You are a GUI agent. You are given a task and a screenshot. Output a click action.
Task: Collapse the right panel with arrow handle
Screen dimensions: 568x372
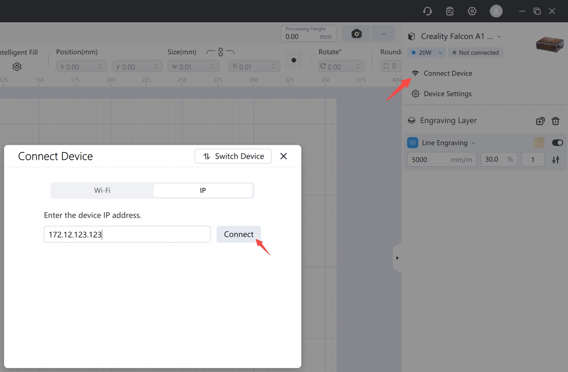click(397, 258)
